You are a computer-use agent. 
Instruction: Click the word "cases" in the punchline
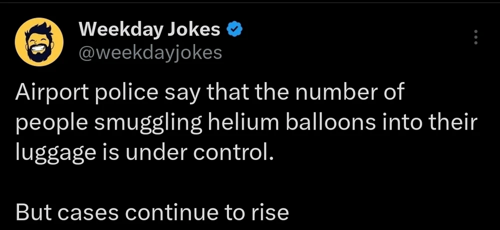[87, 213]
